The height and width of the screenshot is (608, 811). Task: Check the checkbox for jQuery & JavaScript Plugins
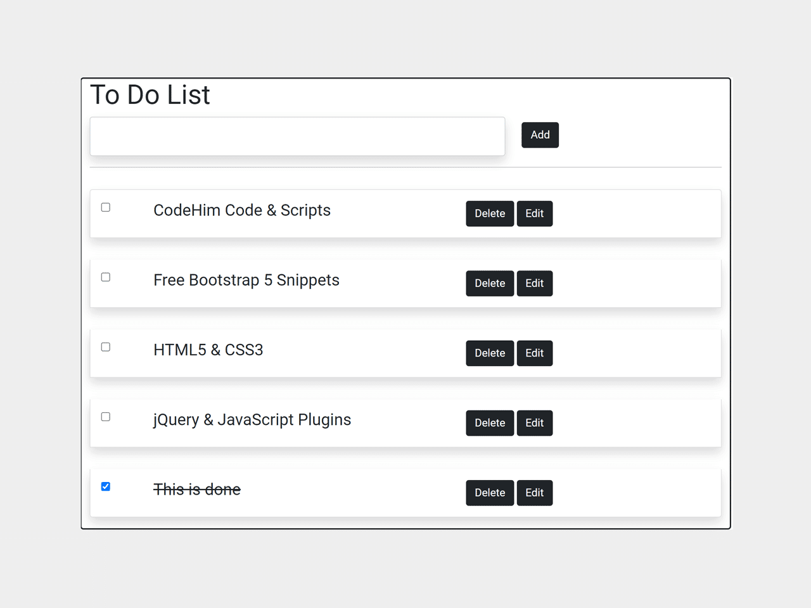click(105, 416)
